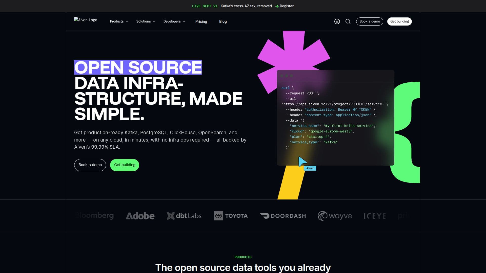The image size is (486, 273).
Task: Click 'The open source data tools' heading
Action: [x=243, y=267]
